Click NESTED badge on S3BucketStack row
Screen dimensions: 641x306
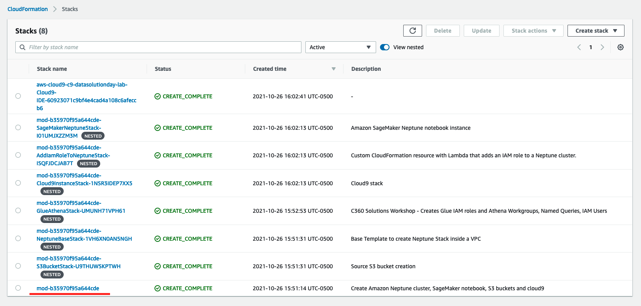tap(52, 275)
